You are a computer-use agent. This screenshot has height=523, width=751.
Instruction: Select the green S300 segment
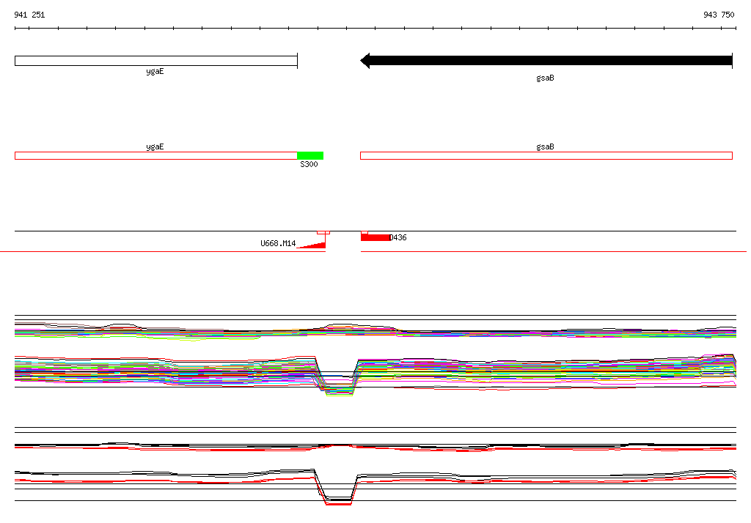click(310, 155)
